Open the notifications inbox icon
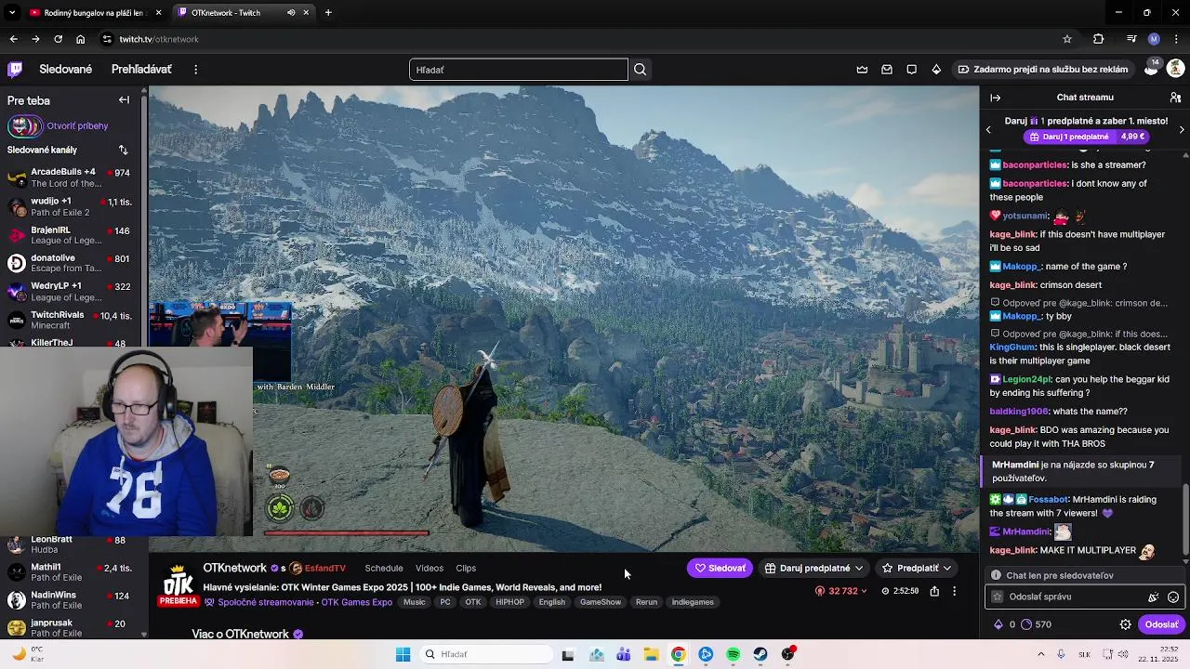 coord(887,70)
